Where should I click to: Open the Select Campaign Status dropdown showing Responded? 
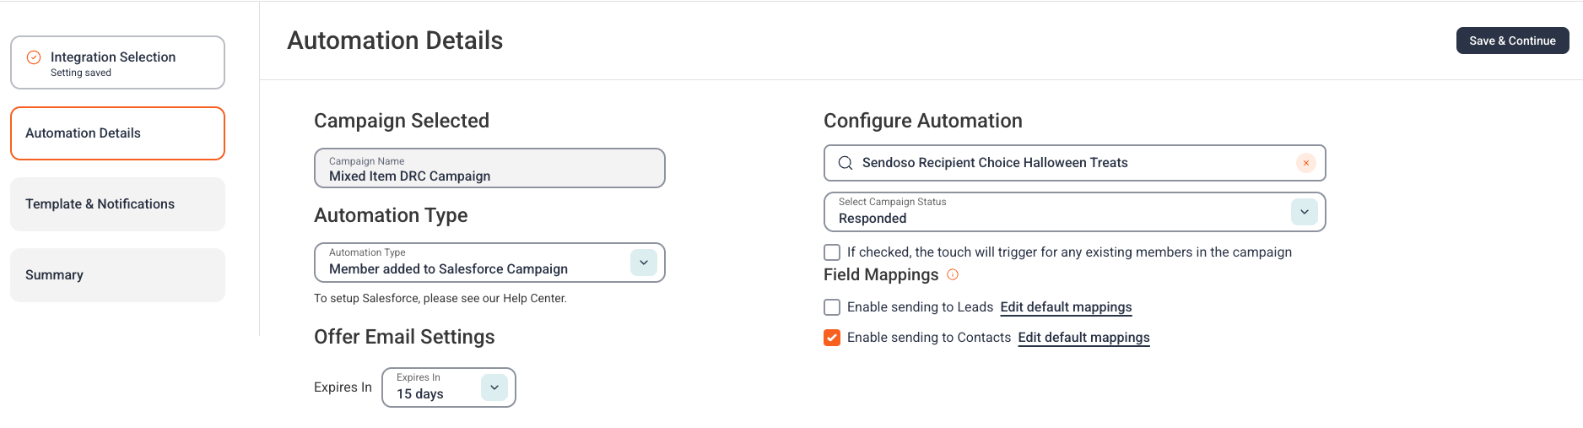(x=1074, y=212)
